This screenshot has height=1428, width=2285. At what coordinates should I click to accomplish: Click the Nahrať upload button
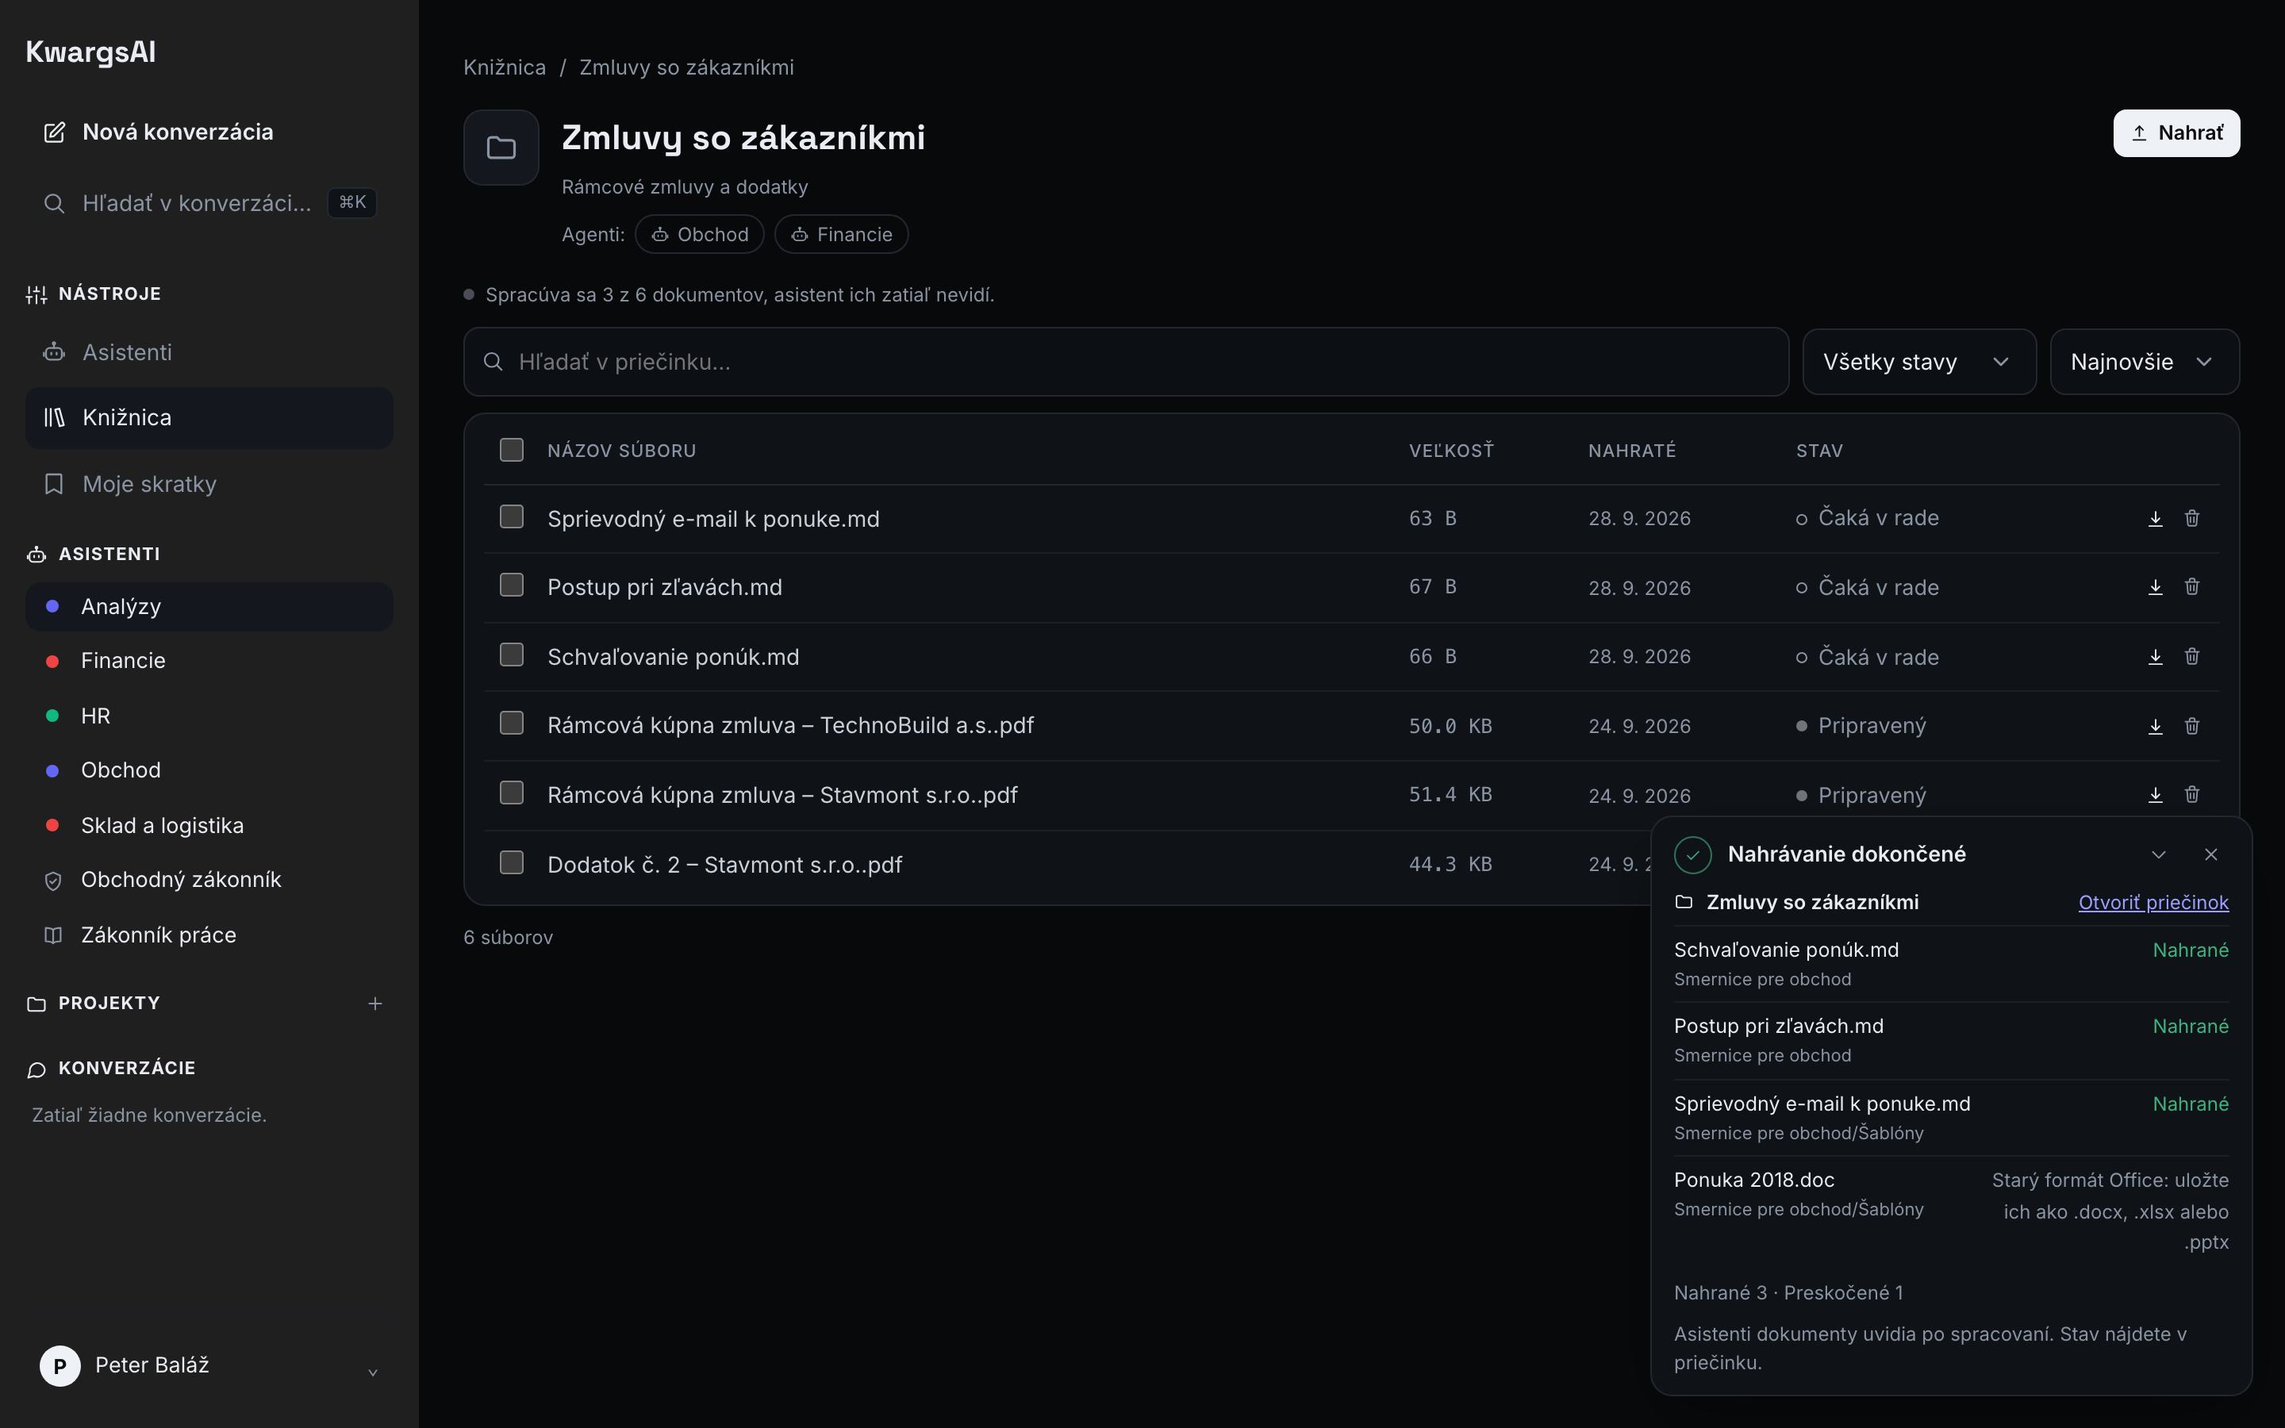(x=2176, y=133)
